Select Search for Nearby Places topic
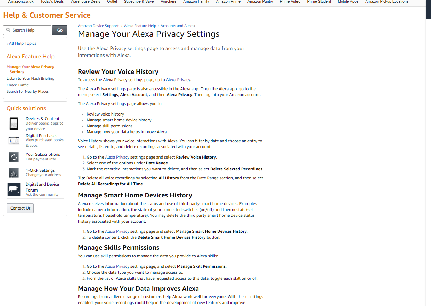Viewport: 431px width, 306px height. coord(27,91)
